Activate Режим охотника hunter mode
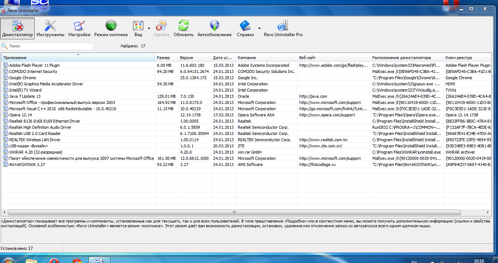Screen dimensions: 498x263 pyautogui.click(x=111, y=28)
